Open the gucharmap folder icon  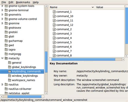[x=6, y=41]
